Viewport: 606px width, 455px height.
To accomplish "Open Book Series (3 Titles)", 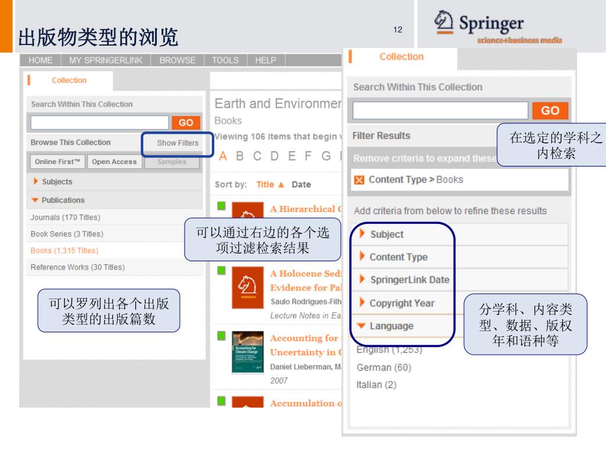I will pyautogui.click(x=67, y=234).
